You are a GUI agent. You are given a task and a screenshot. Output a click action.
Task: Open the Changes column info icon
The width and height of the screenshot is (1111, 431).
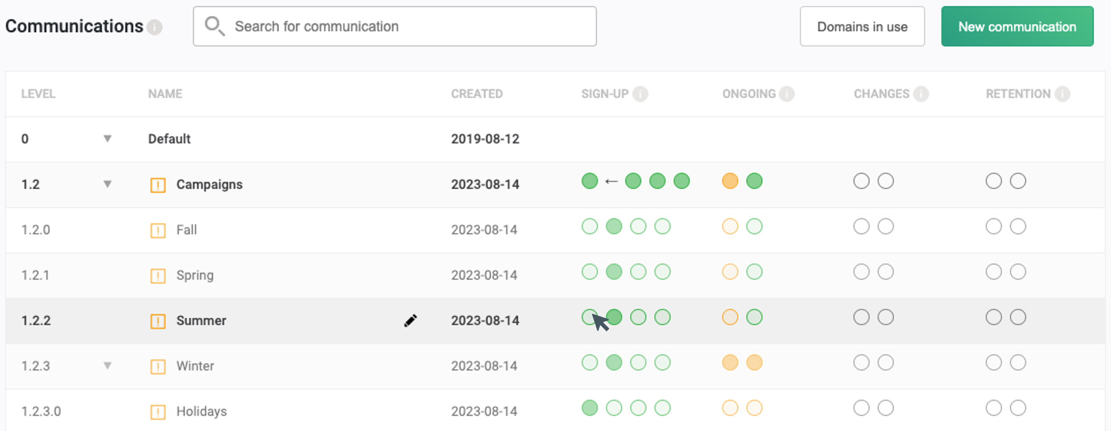pyautogui.click(x=921, y=93)
